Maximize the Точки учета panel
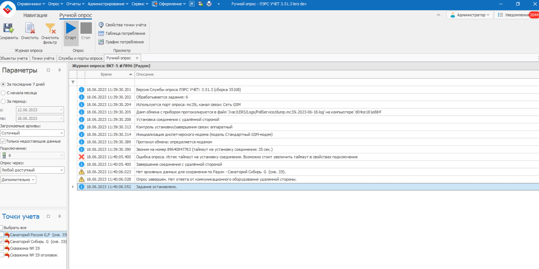The height and width of the screenshot is (269, 539). point(48,216)
